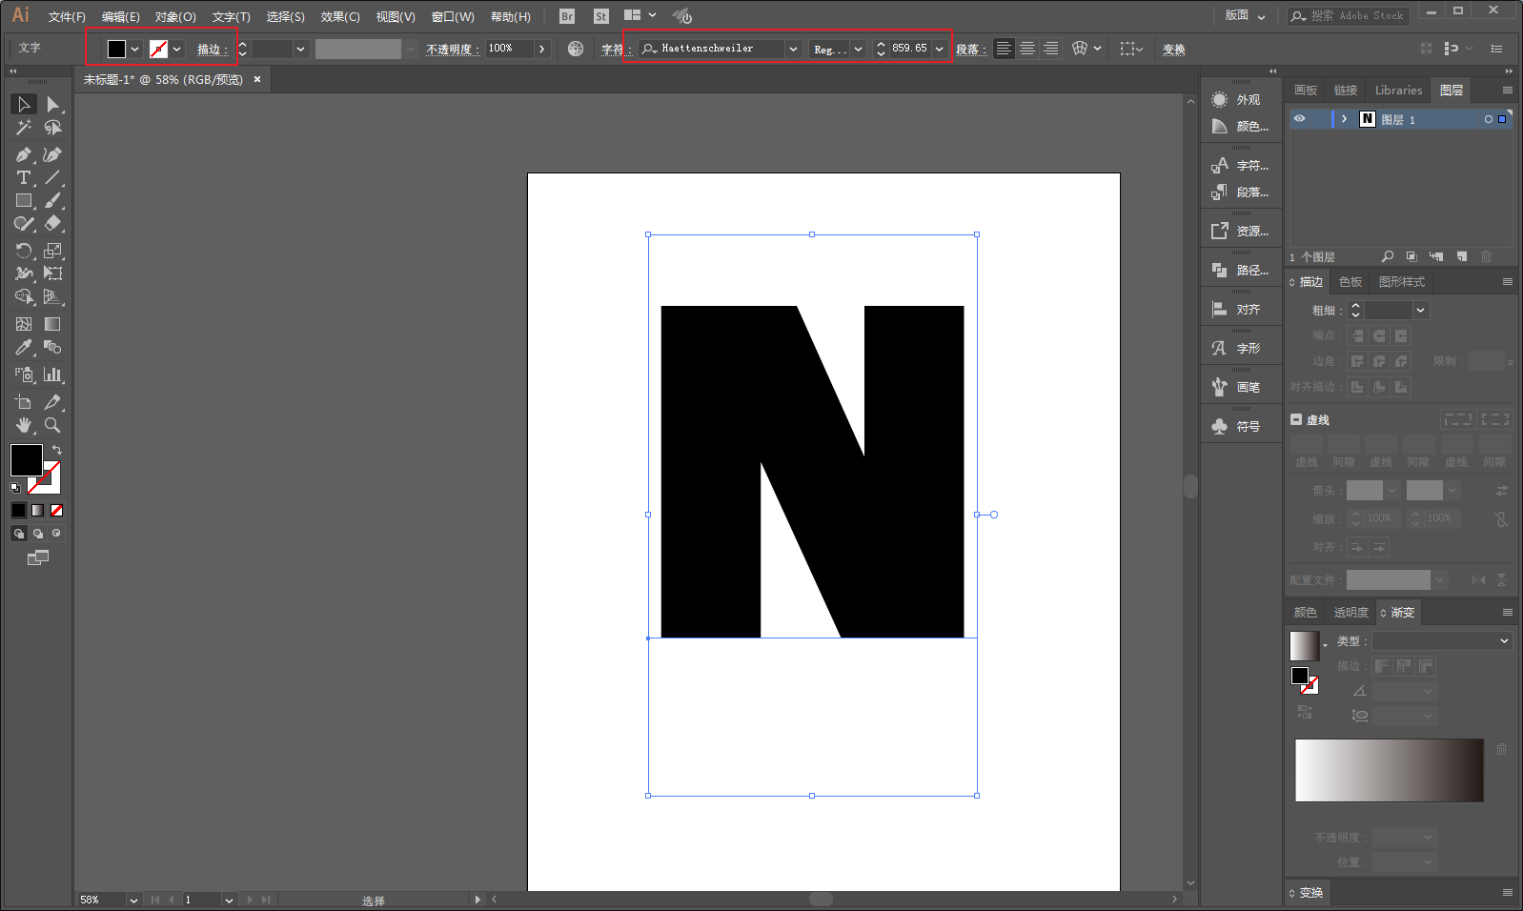
Task: Delete the selected layer with trash icon
Action: [x=1487, y=256]
